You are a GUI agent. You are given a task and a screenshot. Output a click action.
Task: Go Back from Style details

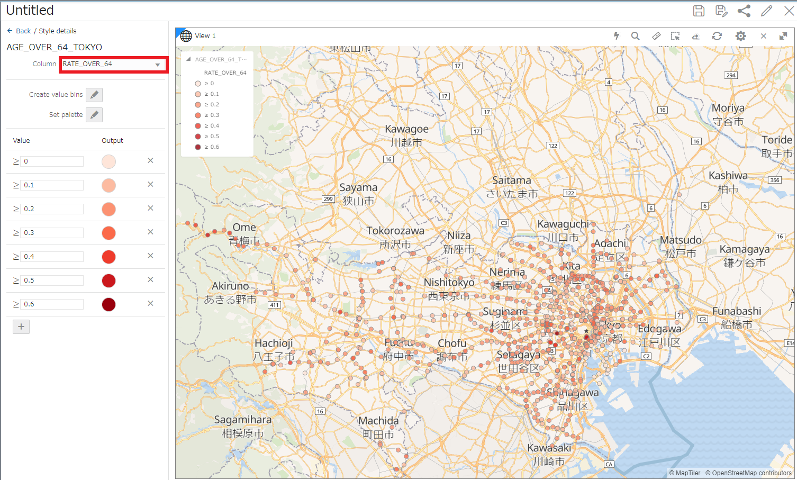19,31
